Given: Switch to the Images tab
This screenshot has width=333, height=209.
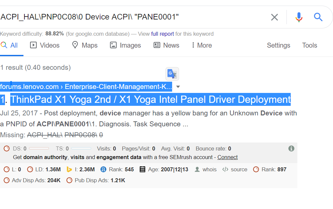Looking at the screenshot, I should point(130,45).
